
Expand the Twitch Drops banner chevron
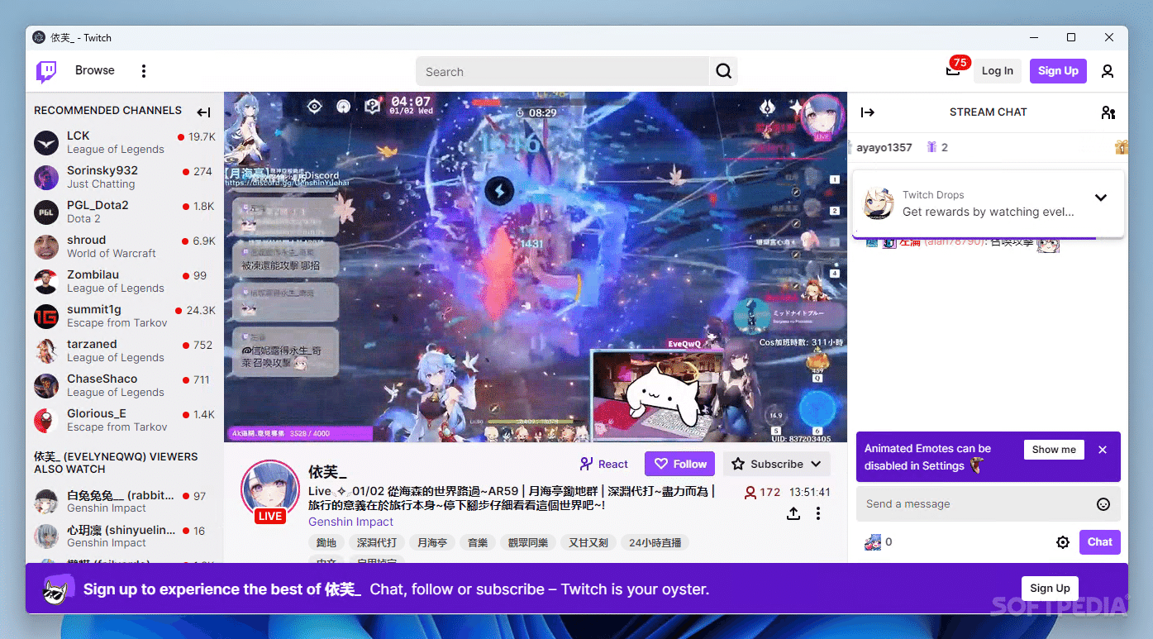(x=1100, y=198)
